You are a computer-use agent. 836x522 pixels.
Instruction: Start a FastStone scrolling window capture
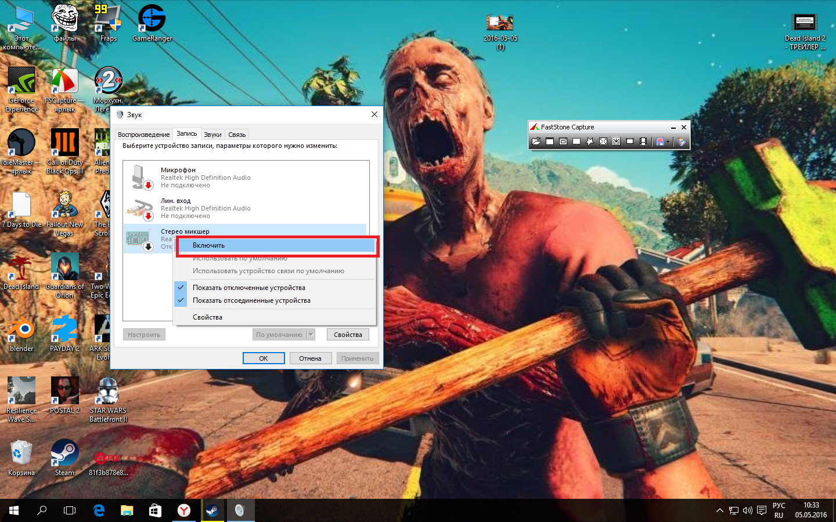(x=616, y=142)
